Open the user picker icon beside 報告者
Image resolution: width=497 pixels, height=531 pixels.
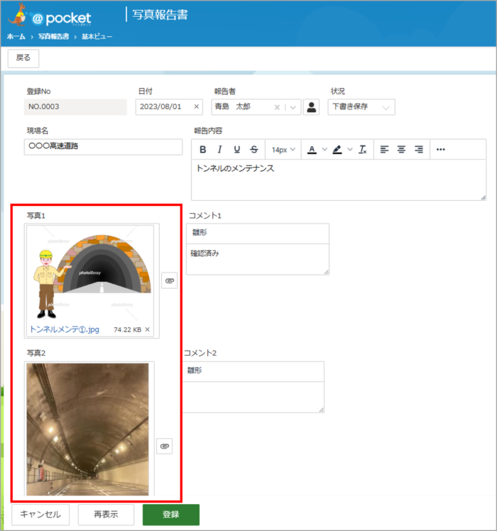(x=311, y=107)
